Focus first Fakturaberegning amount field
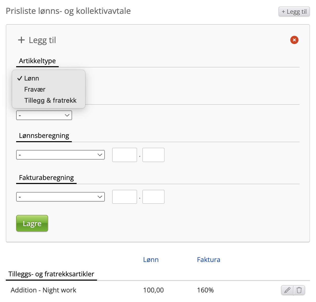The width and height of the screenshot is (316, 302). click(x=124, y=197)
